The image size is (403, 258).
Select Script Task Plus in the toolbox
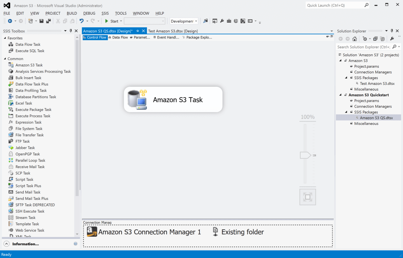[28, 186]
